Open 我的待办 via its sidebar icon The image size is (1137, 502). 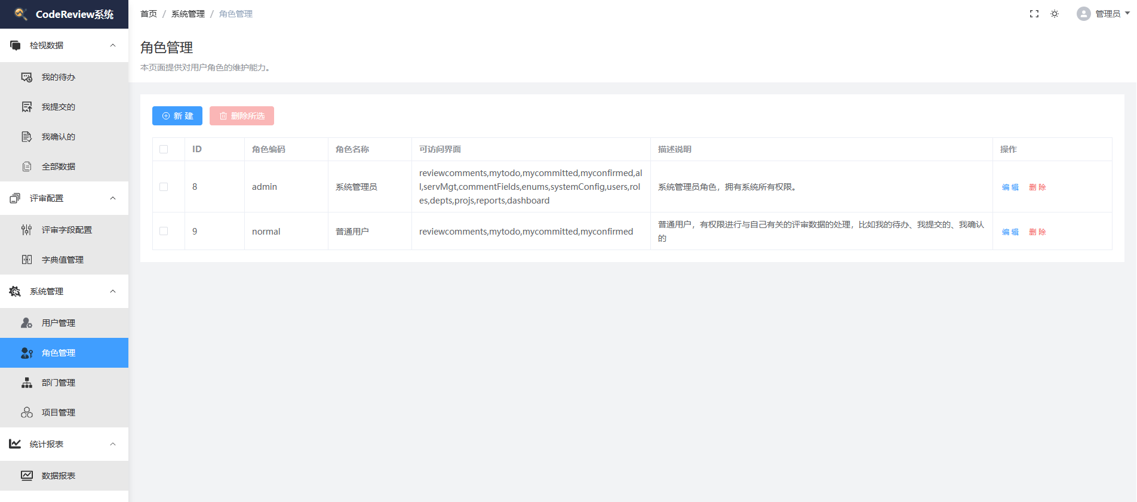coord(27,77)
